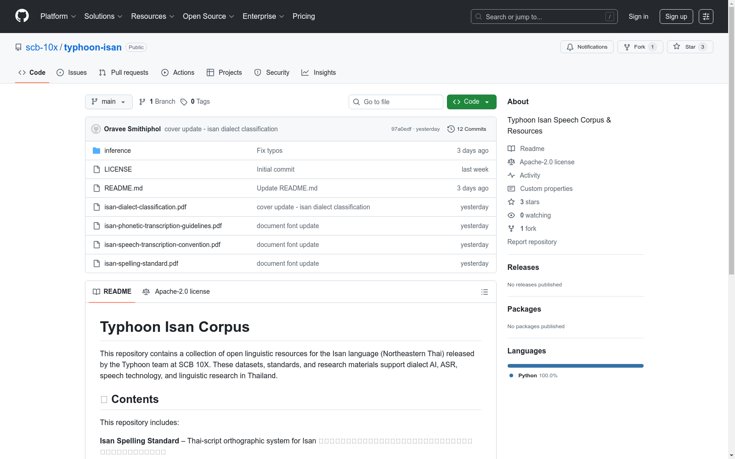View the 3 stars link
The width and height of the screenshot is (735, 459).
tap(524, 202)
